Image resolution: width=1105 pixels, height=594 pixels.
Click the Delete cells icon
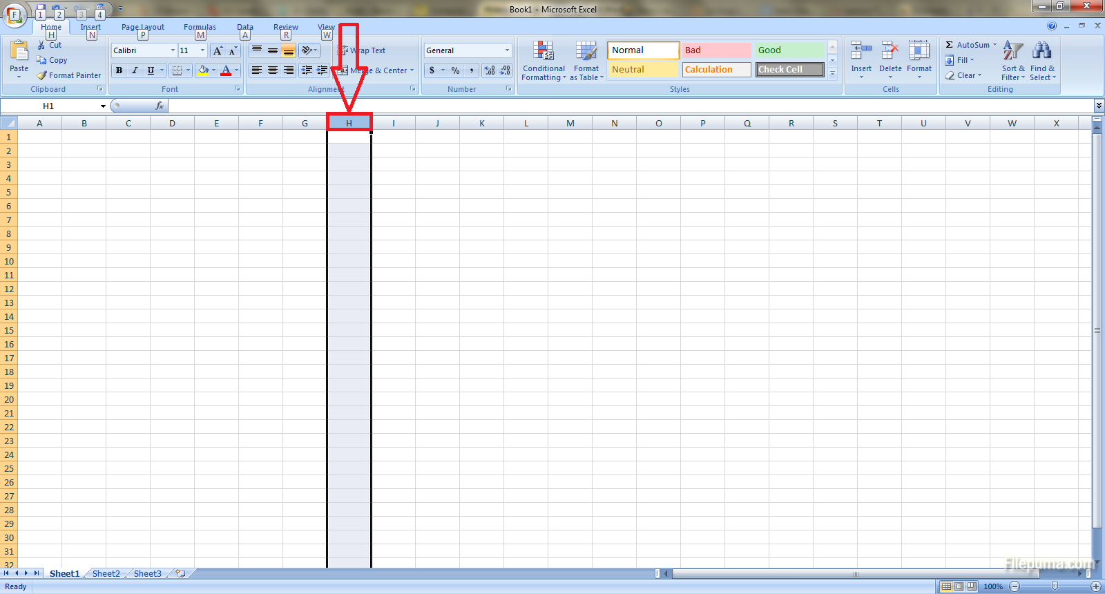890,52
